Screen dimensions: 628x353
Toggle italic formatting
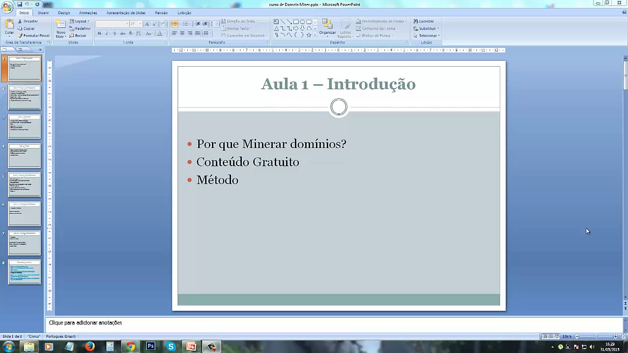coord(106,33)
